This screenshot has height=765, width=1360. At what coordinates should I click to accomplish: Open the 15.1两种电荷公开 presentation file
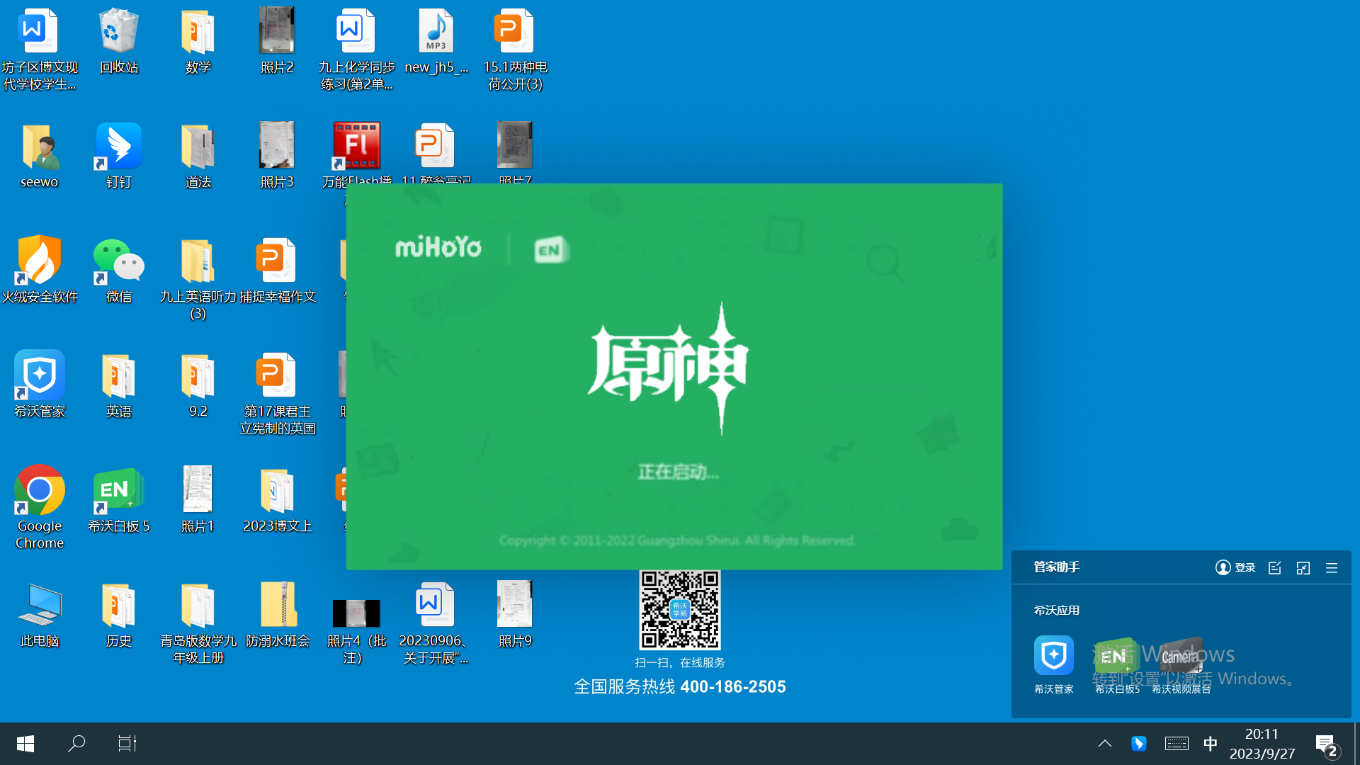click(515, 50)
